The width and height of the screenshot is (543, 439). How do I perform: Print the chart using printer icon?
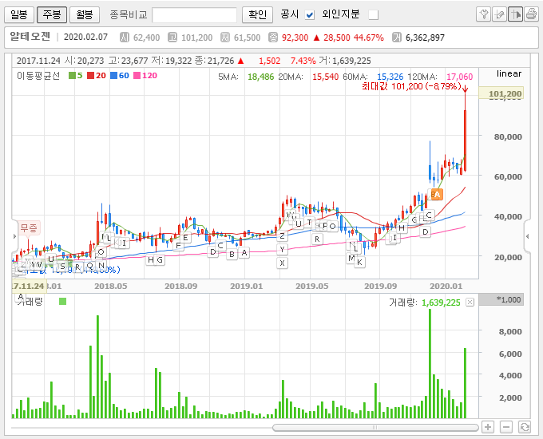pos(531,14)
